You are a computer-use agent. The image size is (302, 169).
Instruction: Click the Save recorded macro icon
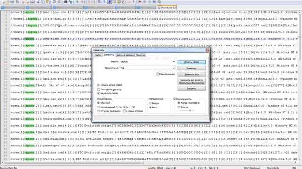tap(159, 2)
